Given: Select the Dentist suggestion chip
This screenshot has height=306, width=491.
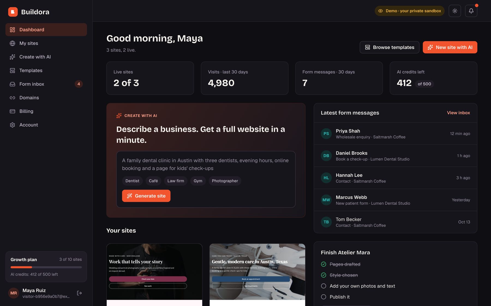Looking at the screenshot, I should click(132, 181).
